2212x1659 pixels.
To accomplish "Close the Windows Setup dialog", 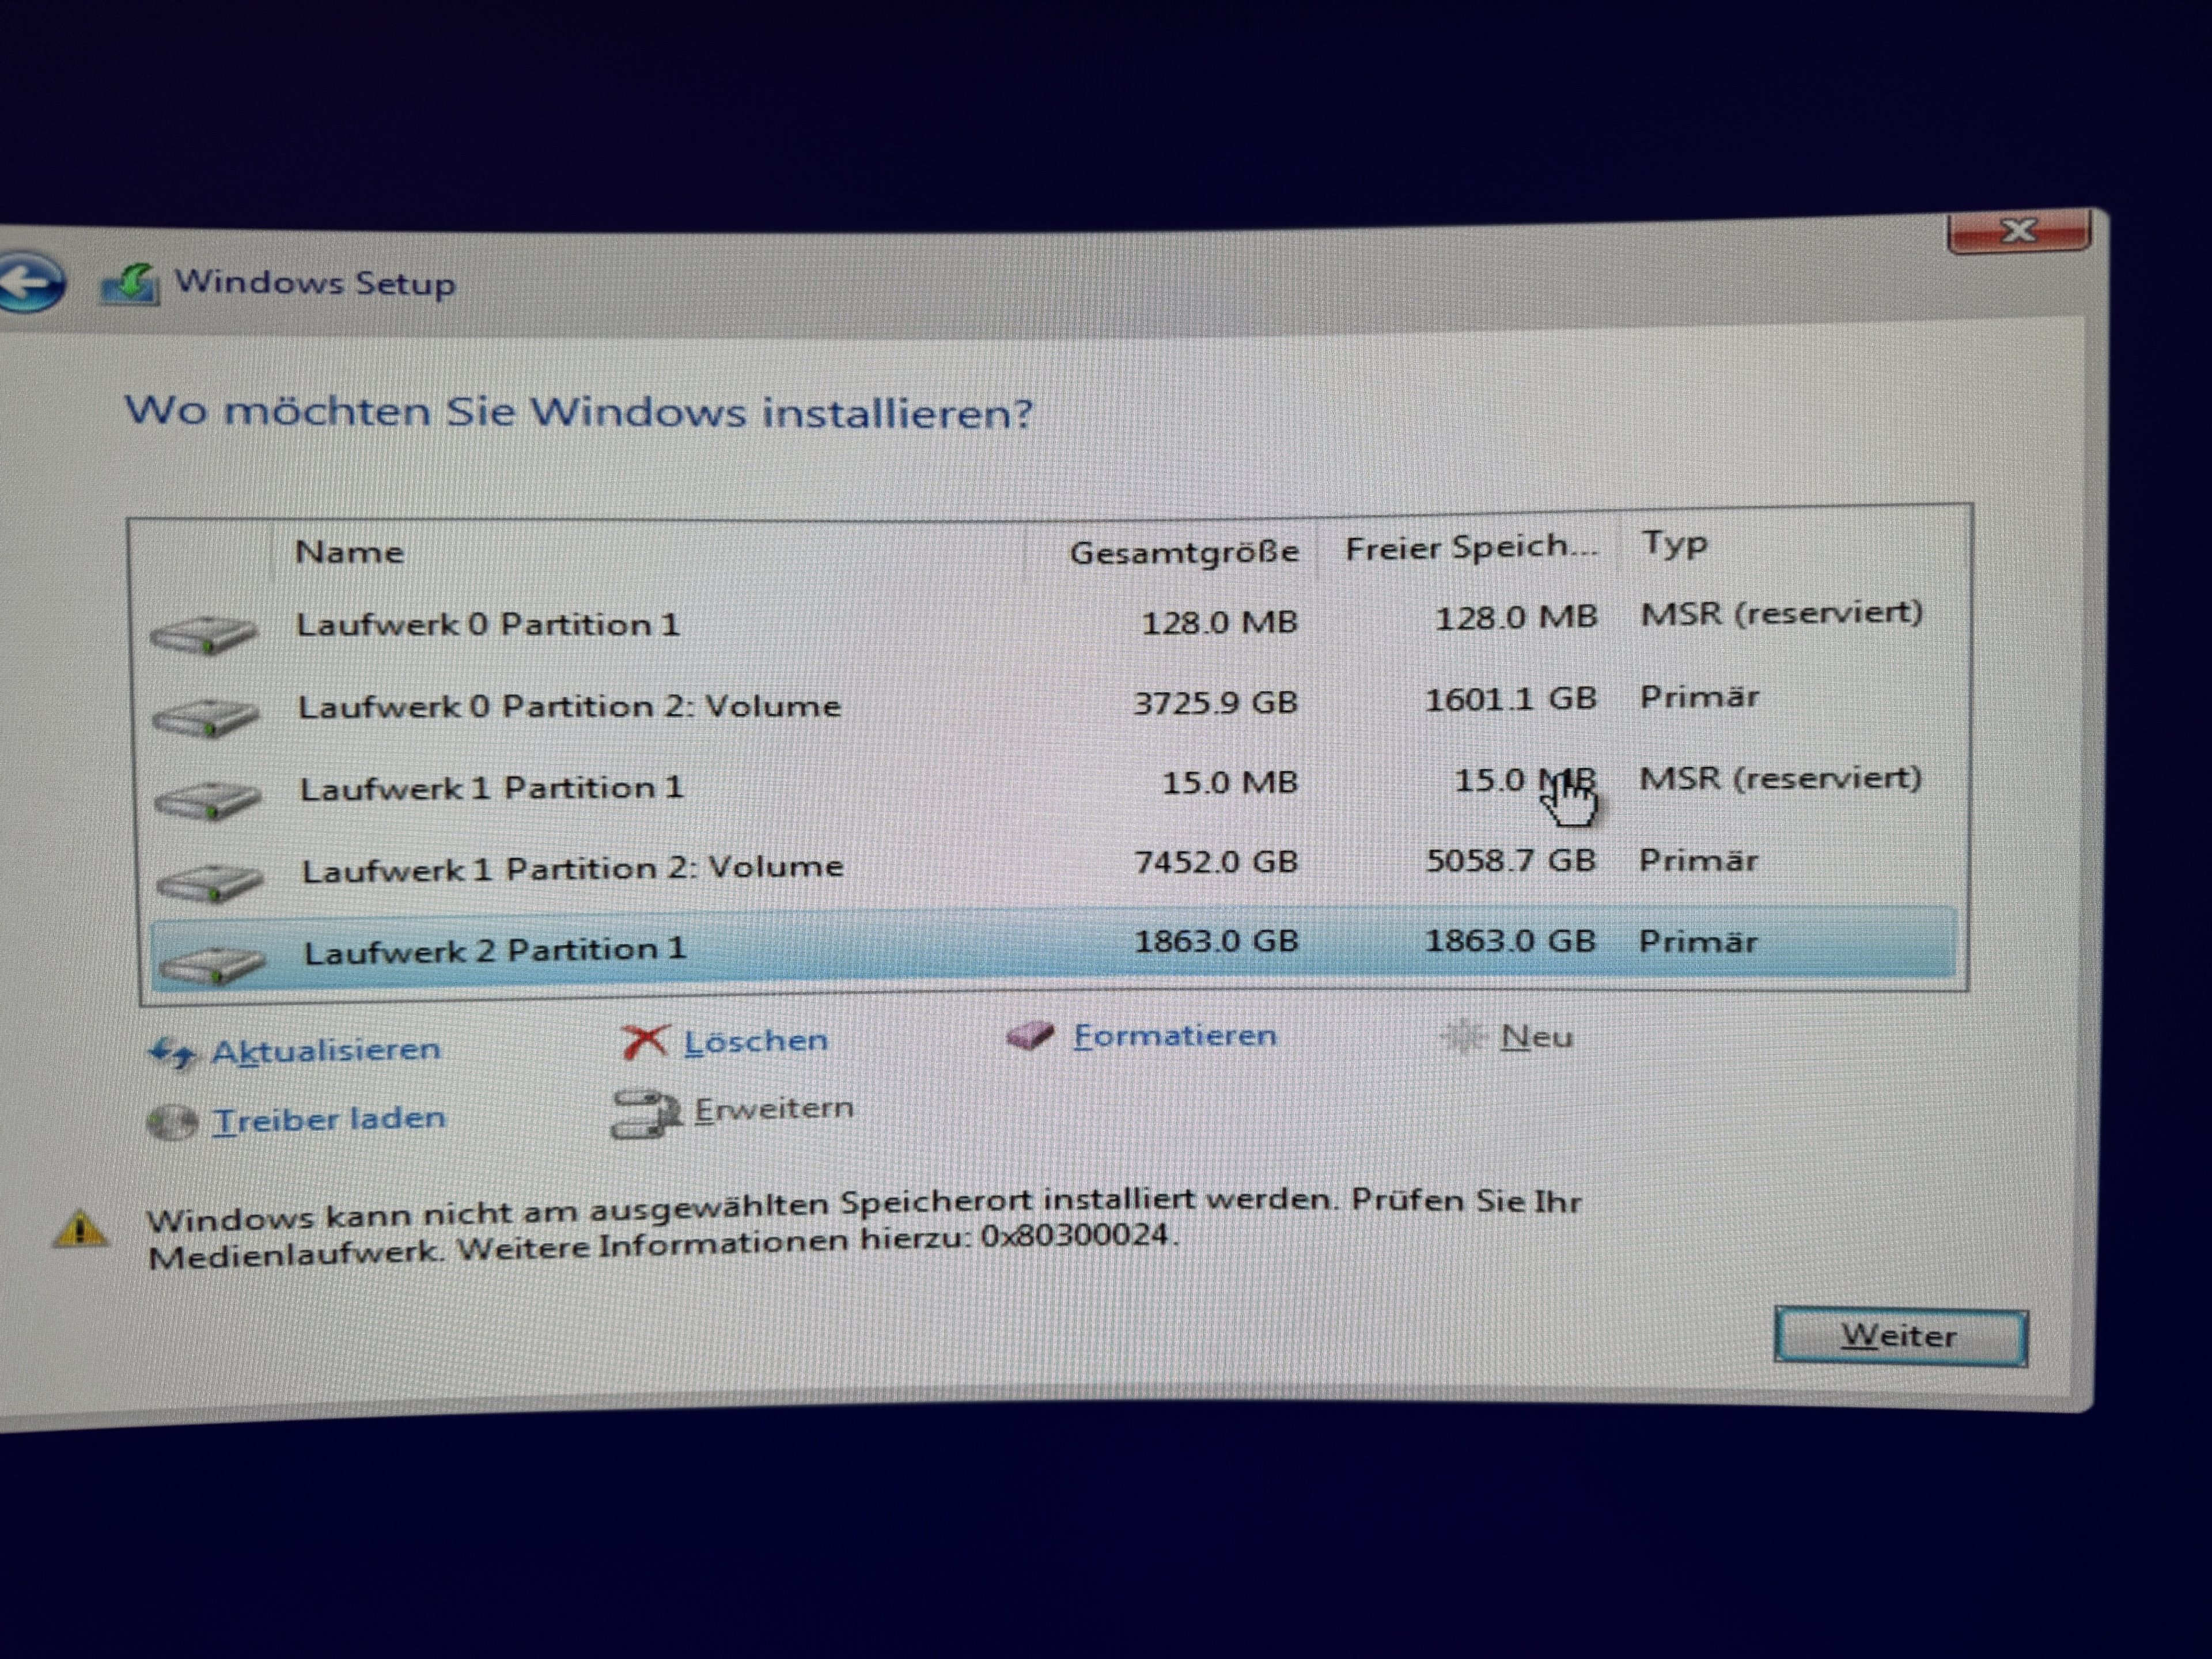I will pyautogui.click(x=2018, y=232).
